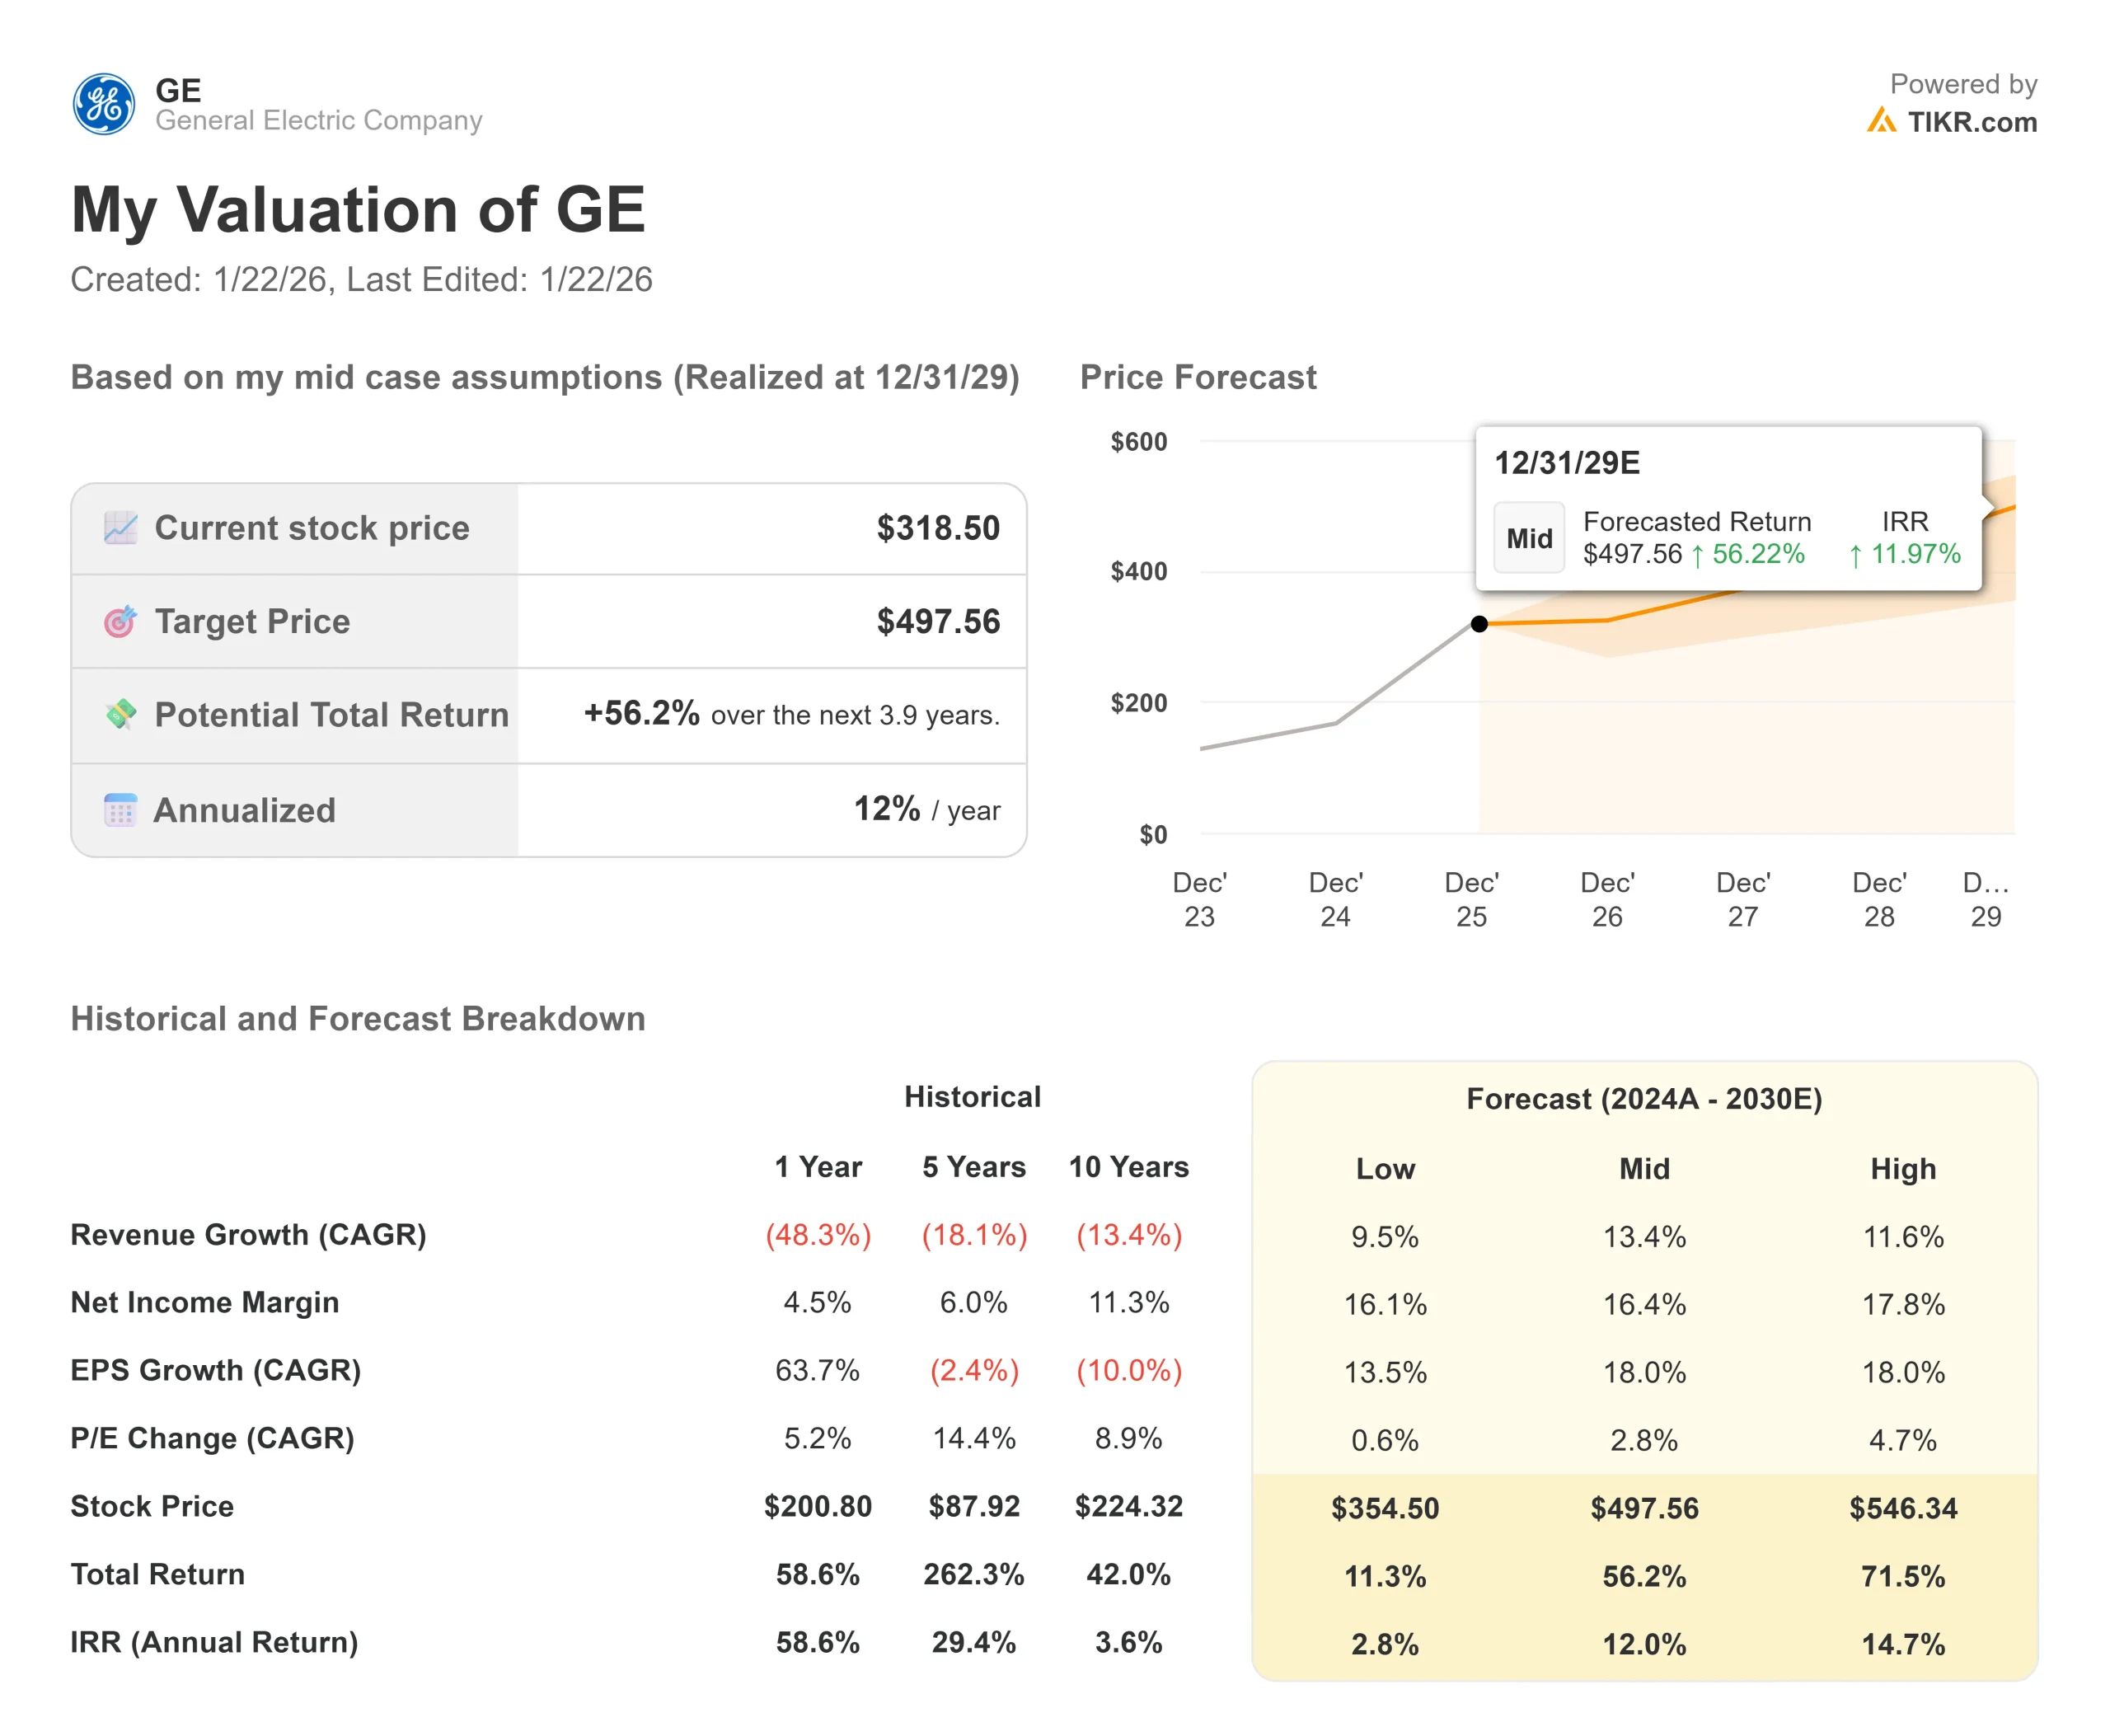This screenshot has height=1736, width=2110.
Task: Click the TIKR.com logo icon
Action: coord(1880,121)
